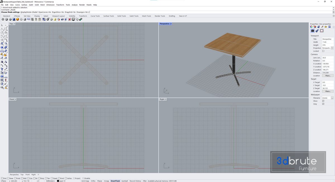Enable the End object snap checkbox

tap(2, 178)
